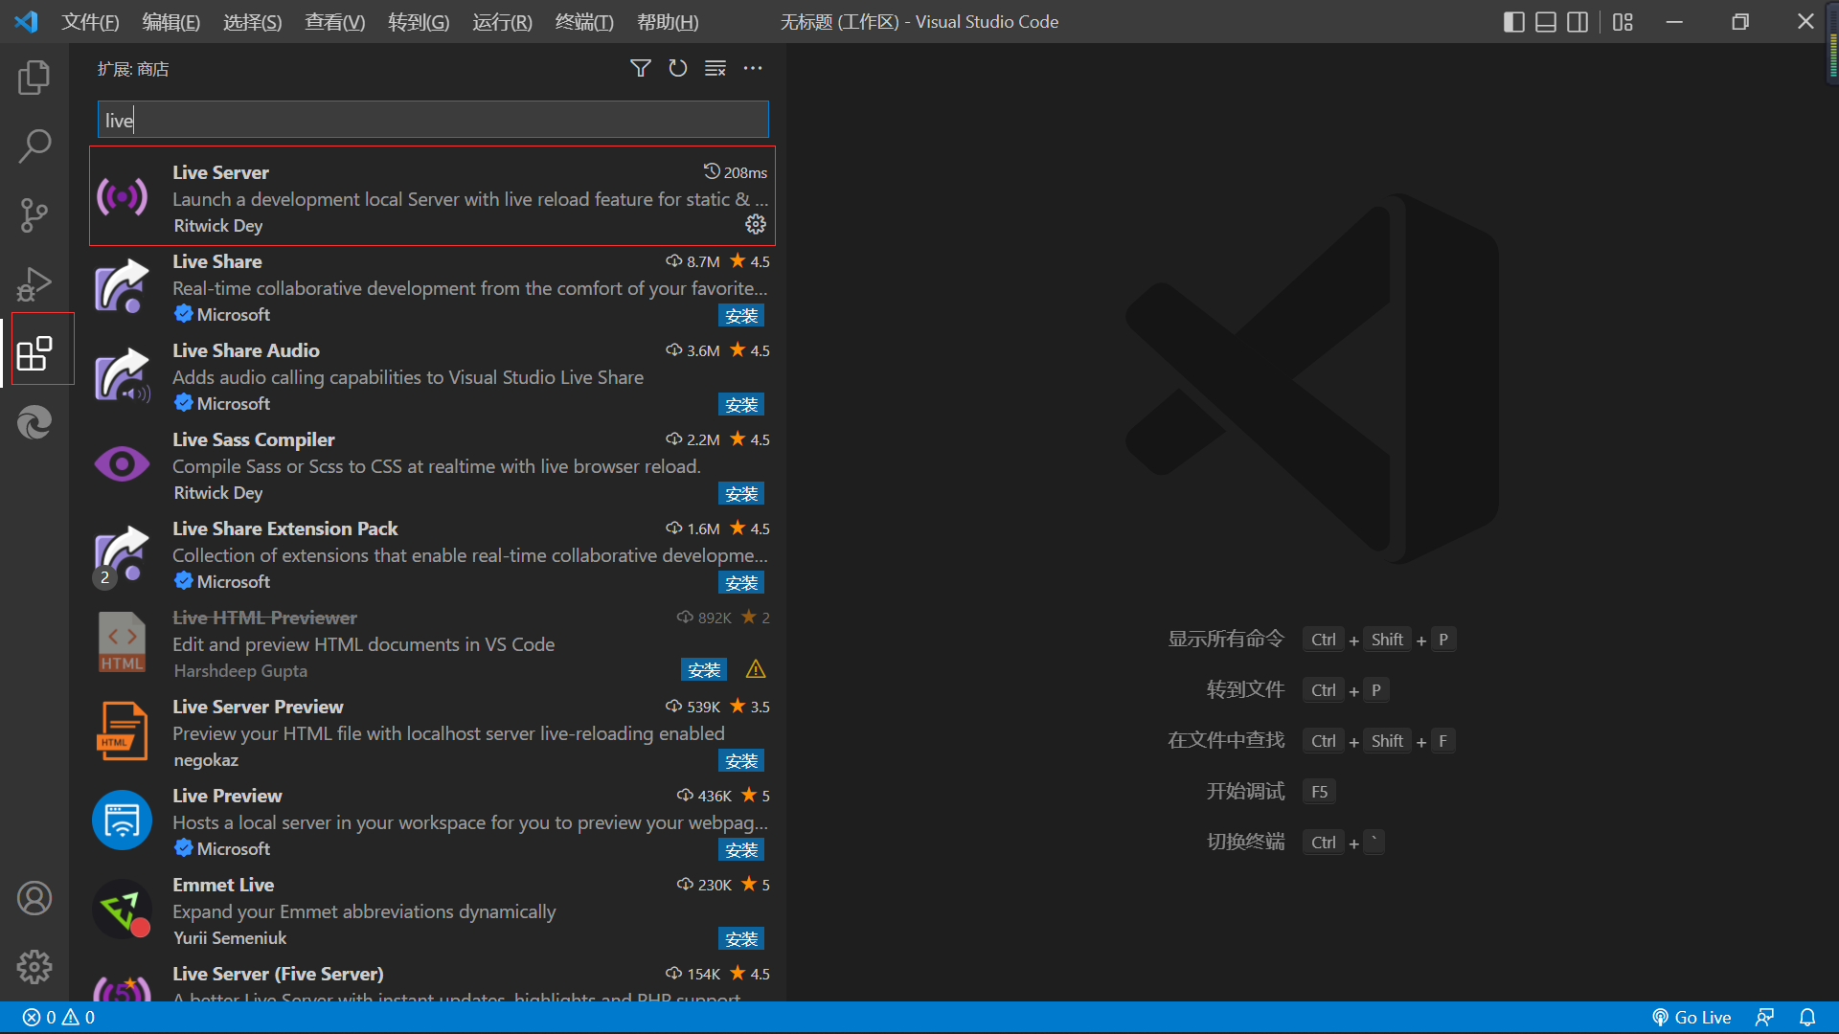Toggle the primary side bar layout

click(x=1514, y=22)
